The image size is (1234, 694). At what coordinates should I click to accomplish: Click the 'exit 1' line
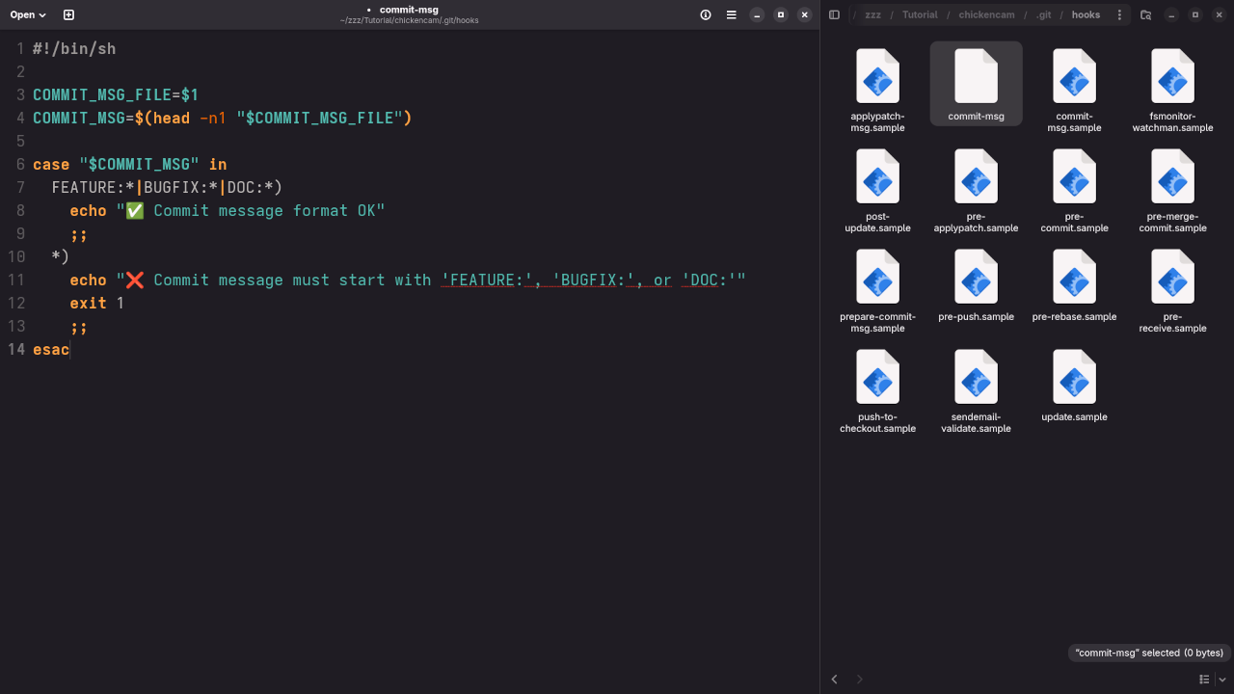[x=96, y=303]
